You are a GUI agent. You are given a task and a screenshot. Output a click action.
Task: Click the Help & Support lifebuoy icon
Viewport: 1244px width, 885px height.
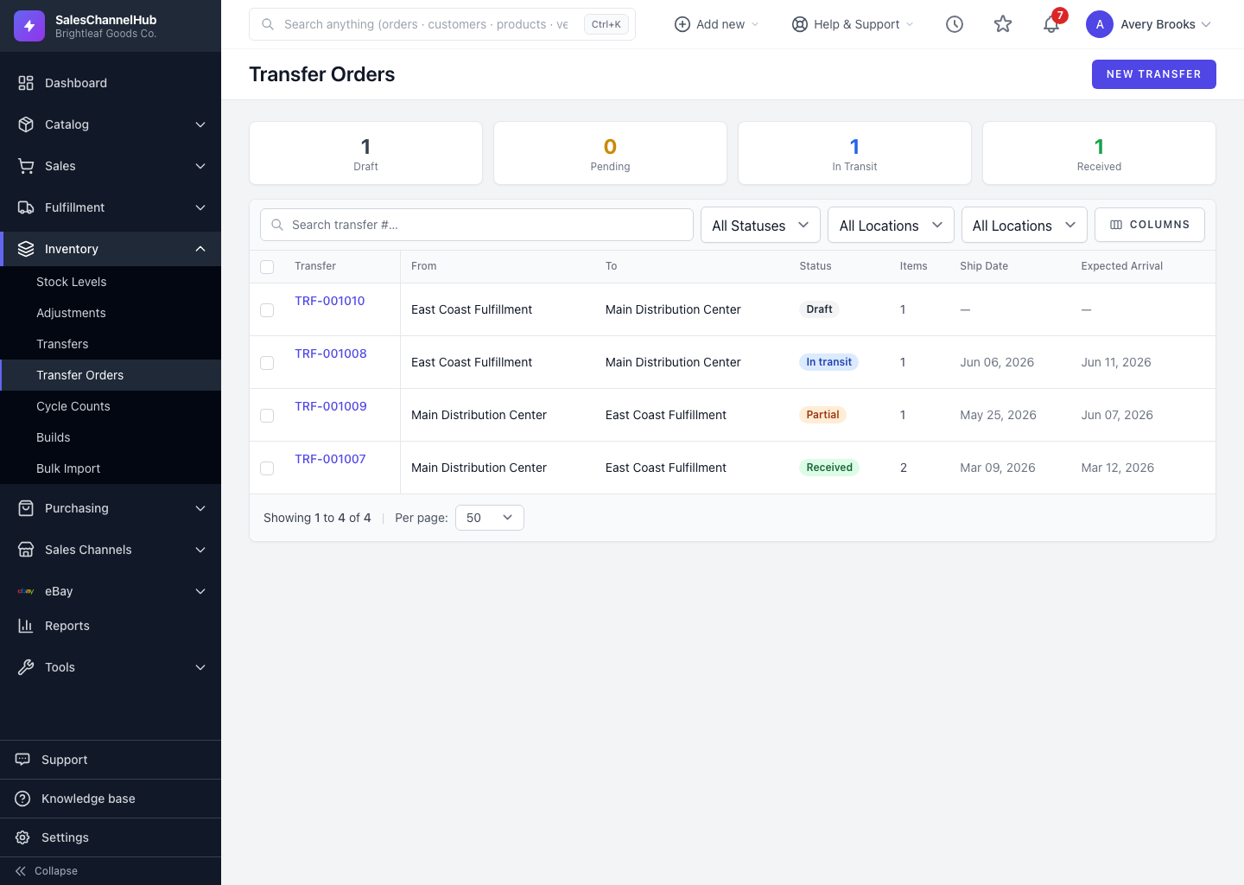(800, 24)
